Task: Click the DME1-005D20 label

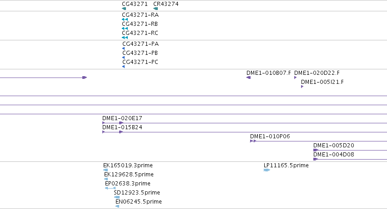Action: coord(334,146)
